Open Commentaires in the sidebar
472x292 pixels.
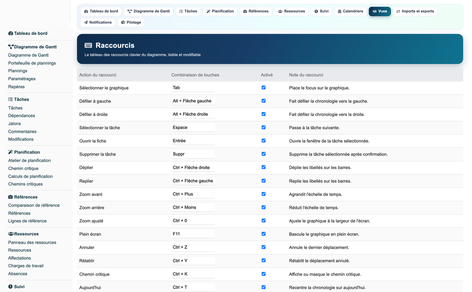[x=22, y=132]
